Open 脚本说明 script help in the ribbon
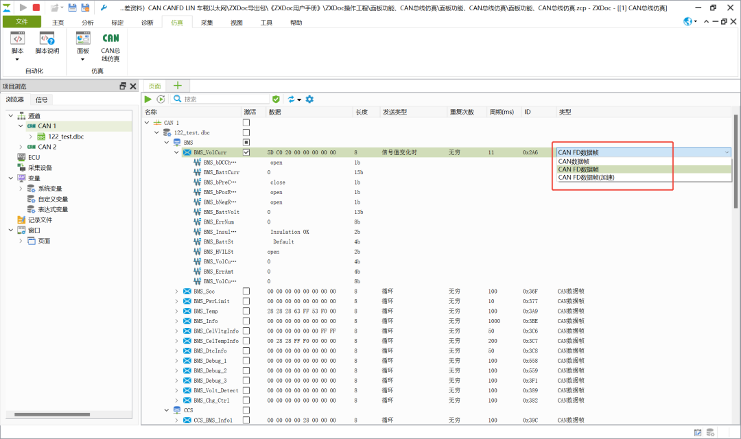Image resolution: width=741 pixels, height=439 pixels. click(47, 43)
